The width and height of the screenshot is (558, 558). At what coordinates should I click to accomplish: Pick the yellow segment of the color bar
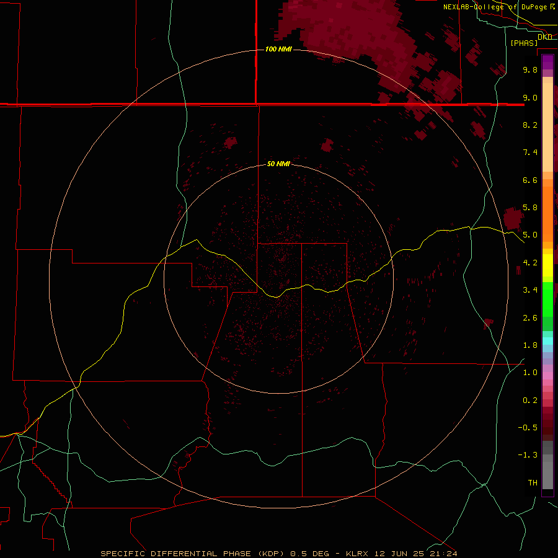tap(547, 265)
